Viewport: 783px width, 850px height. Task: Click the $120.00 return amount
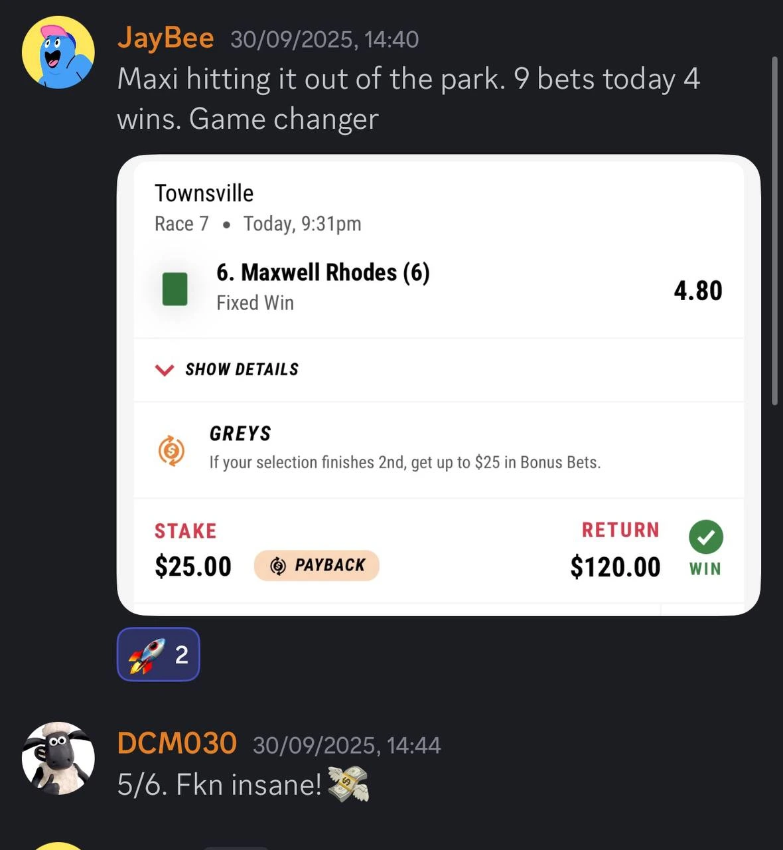tap(615, 567)
